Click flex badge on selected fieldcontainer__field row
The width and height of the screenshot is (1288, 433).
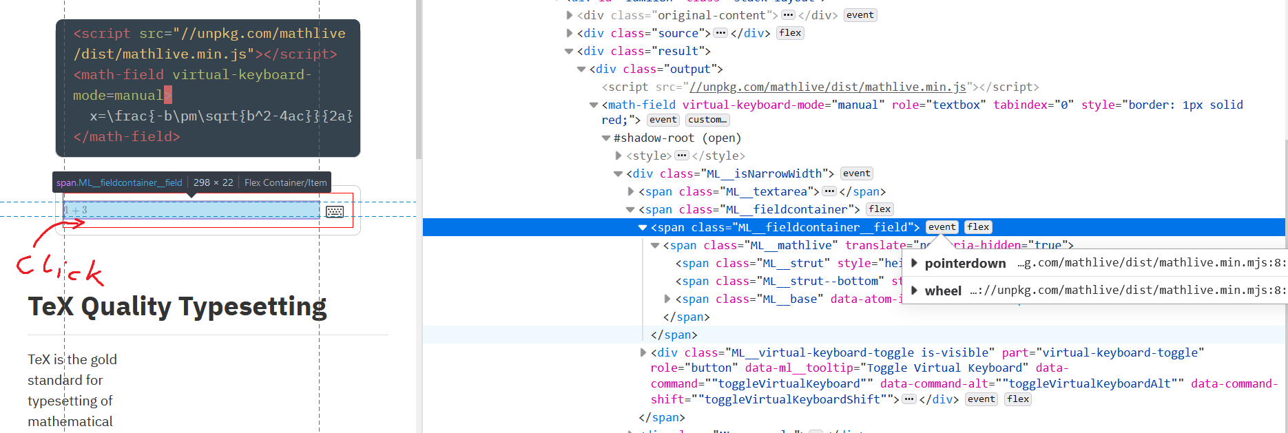pyautogui.click(x=978, y=227)
